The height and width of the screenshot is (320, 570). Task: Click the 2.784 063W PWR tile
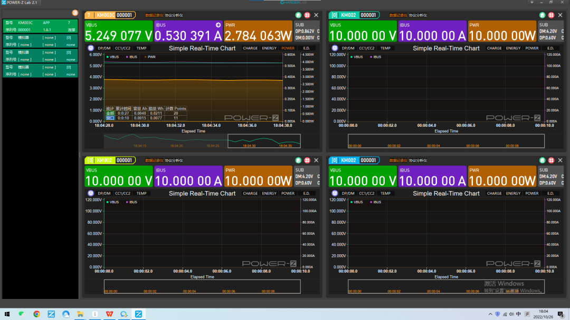coord(258,32)
